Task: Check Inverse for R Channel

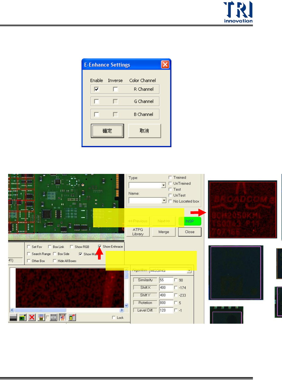Action: click(115, 89)
